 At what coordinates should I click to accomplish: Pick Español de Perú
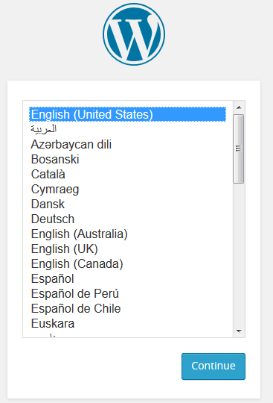pyautogui.click(x=127, y=293)
